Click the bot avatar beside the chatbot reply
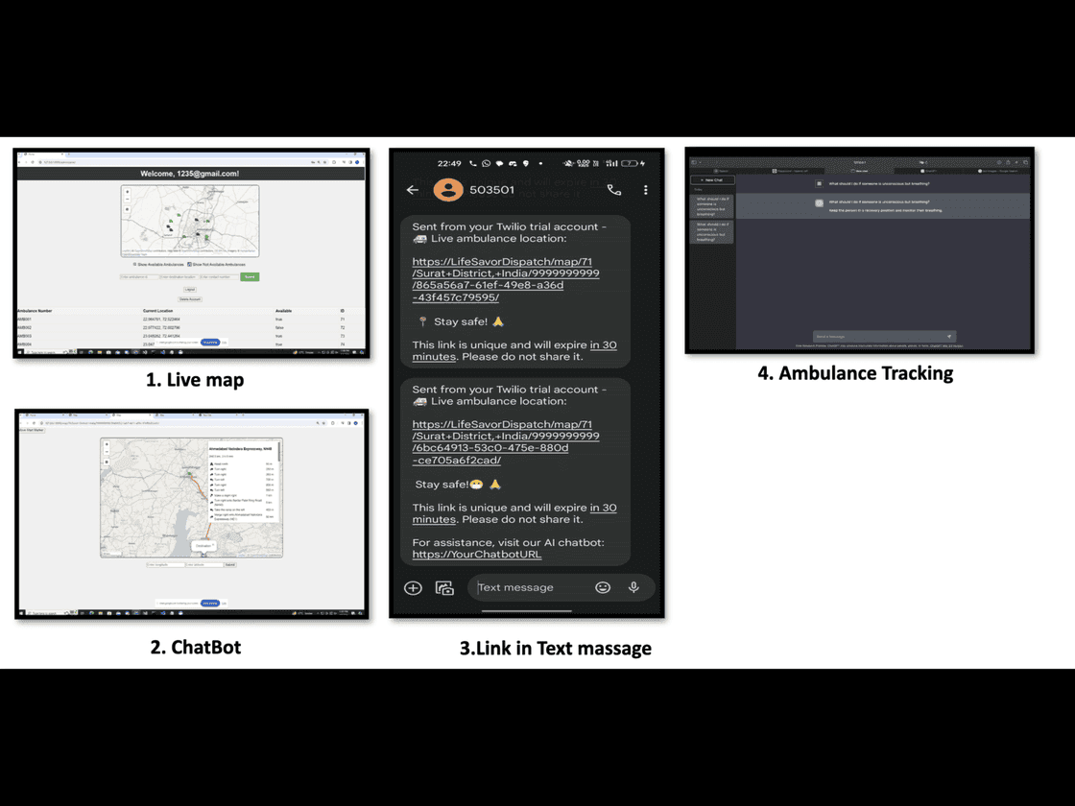1075x806 pixels. coord(819,202)
